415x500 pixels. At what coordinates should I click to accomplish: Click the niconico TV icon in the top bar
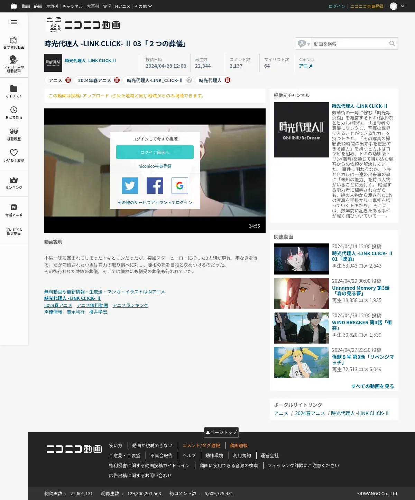14,6
